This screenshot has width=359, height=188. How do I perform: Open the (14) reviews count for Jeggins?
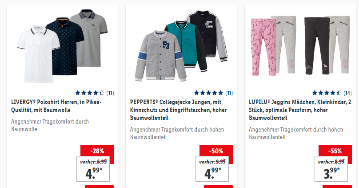pyautogui.click(x=347, y=93)
